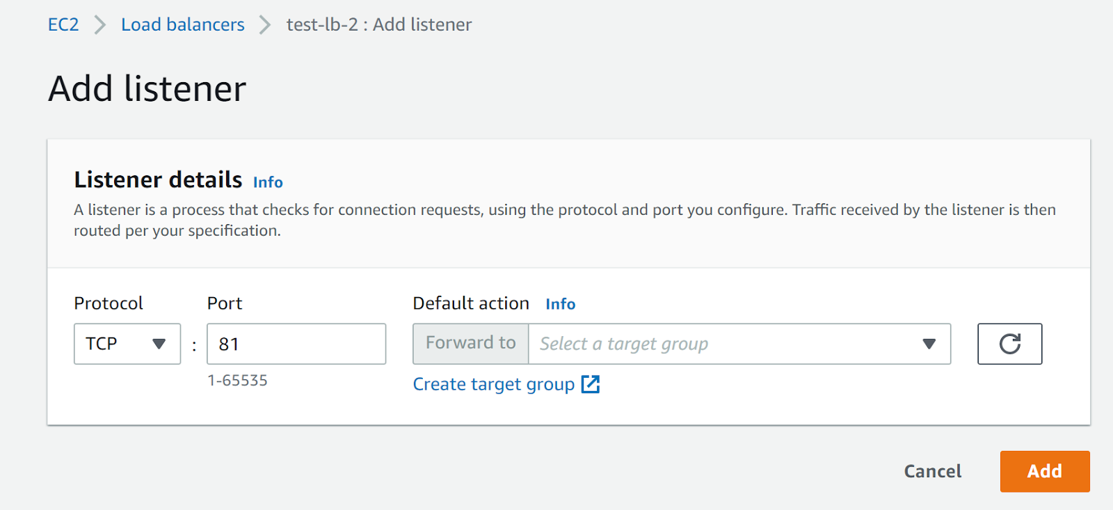
Task: Click the first breadcrumb chevron after EC2
Action: pyautogui.click(x=100, y=25)
